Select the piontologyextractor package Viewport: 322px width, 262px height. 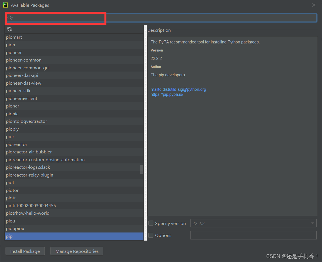click(74, 121)
